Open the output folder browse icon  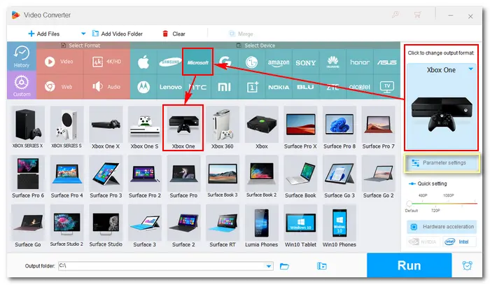284,266
